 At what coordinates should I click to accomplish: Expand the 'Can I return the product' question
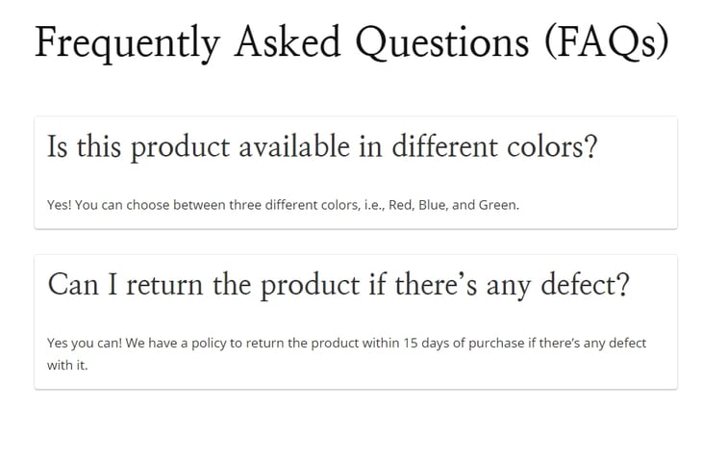(x=338, y=285)
